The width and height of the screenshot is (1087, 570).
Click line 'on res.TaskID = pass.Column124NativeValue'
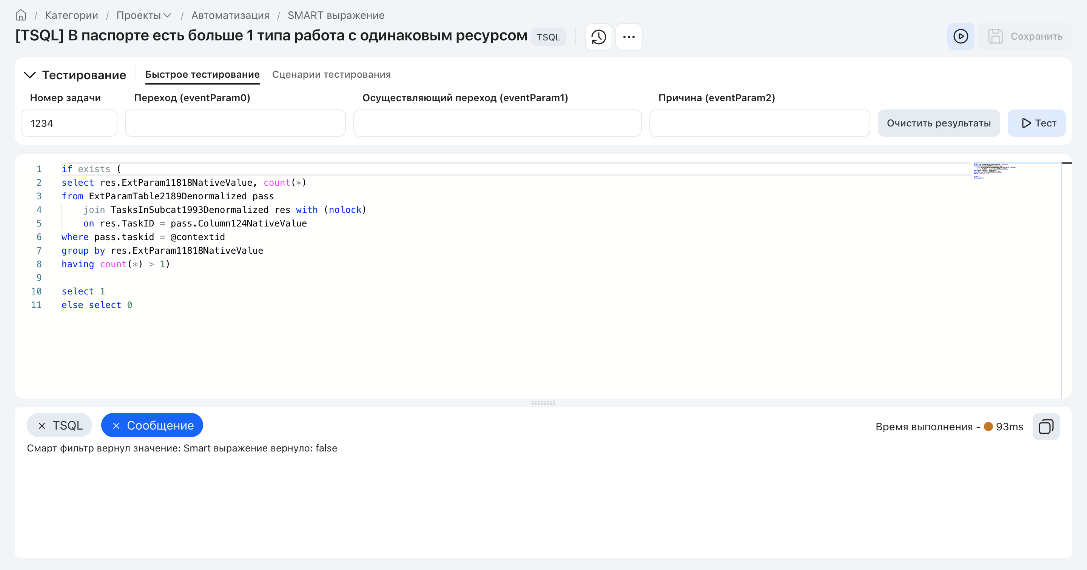click(195, 223)
